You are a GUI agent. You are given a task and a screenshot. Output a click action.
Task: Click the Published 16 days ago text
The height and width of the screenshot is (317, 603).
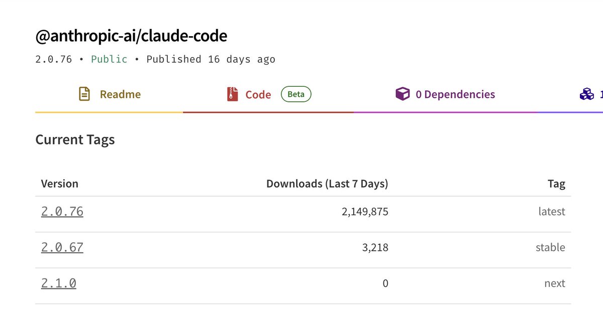coord(211,59)
